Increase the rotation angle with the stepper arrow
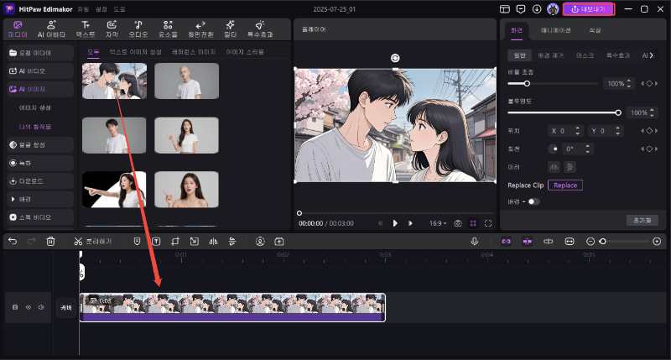This screenshot has height=360, width=671. [588, 146]
